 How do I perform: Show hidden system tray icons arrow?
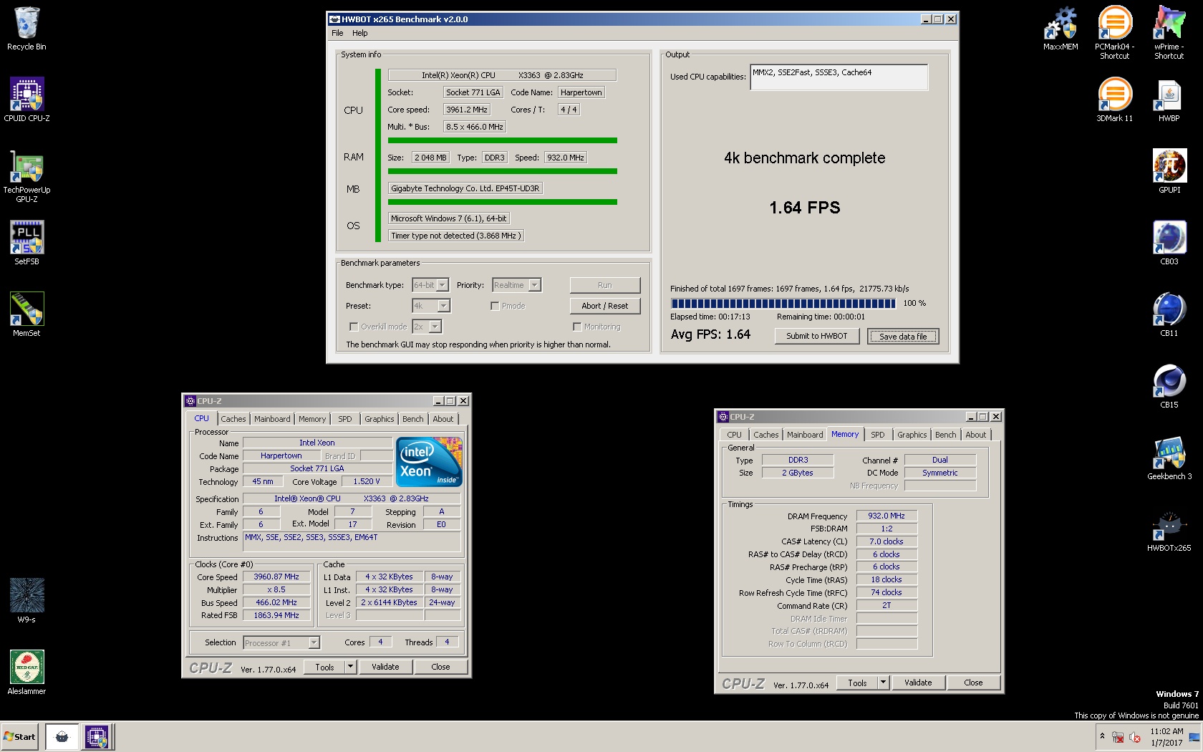pyautogui.click(x=1102, y=736)
